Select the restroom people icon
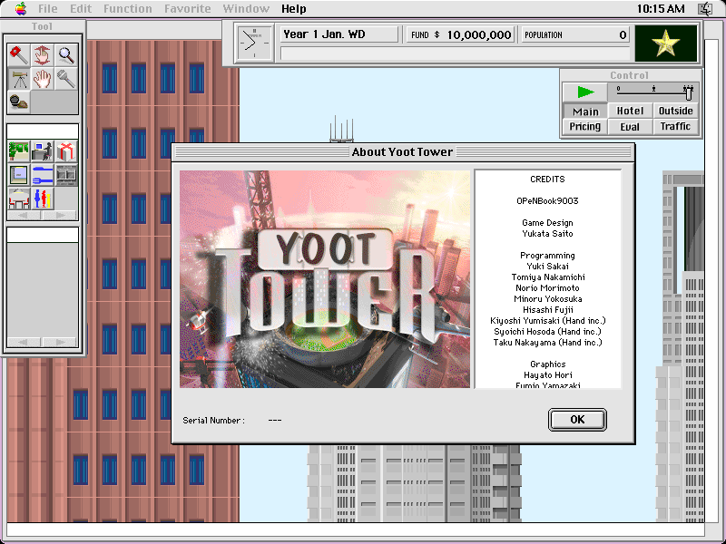 (x=42, y=199)
